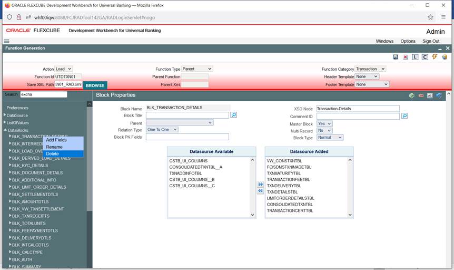Click the C toolbar icon
Screen dimensions: 454x270
425,57
